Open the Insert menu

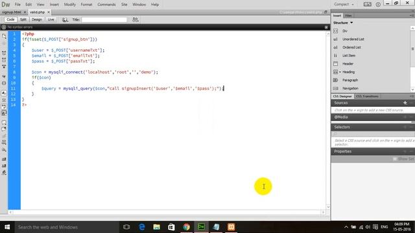pyautogui.click(x=54, y=5)
